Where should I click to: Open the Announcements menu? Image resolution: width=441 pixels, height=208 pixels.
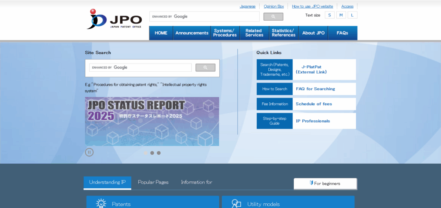coord(192,33)
